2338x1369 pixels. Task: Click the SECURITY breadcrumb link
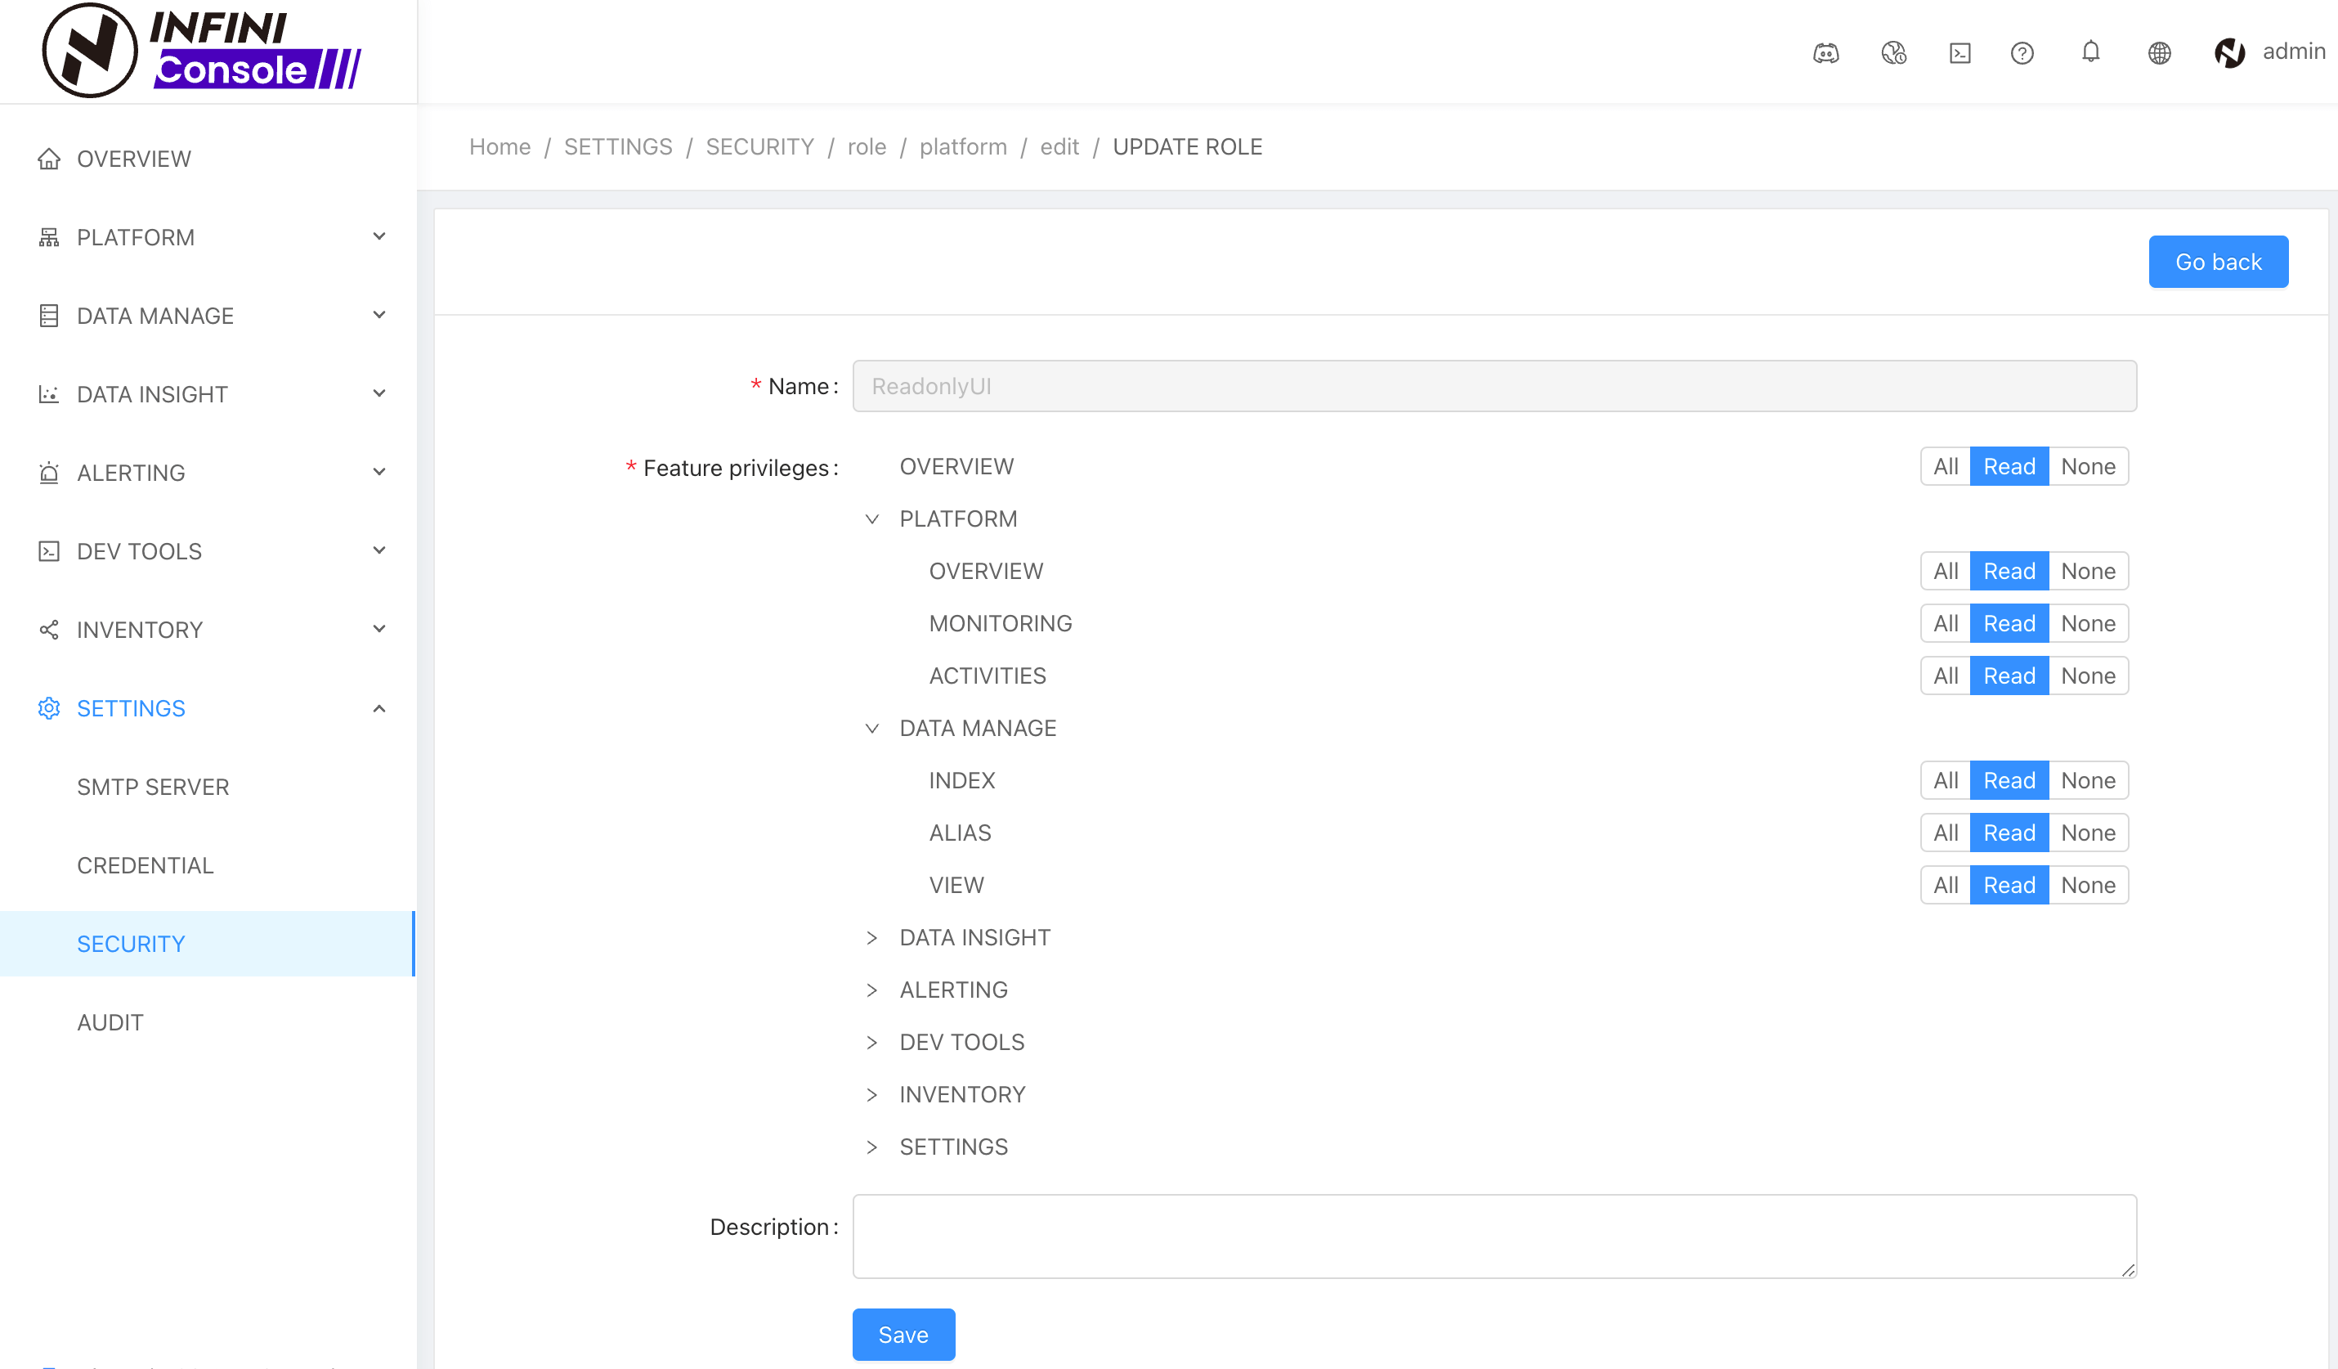pyautogui.click(x=759, y=146)
